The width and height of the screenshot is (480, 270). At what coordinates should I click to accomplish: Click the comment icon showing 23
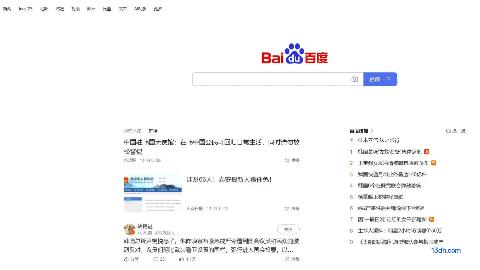click(156, 259)
